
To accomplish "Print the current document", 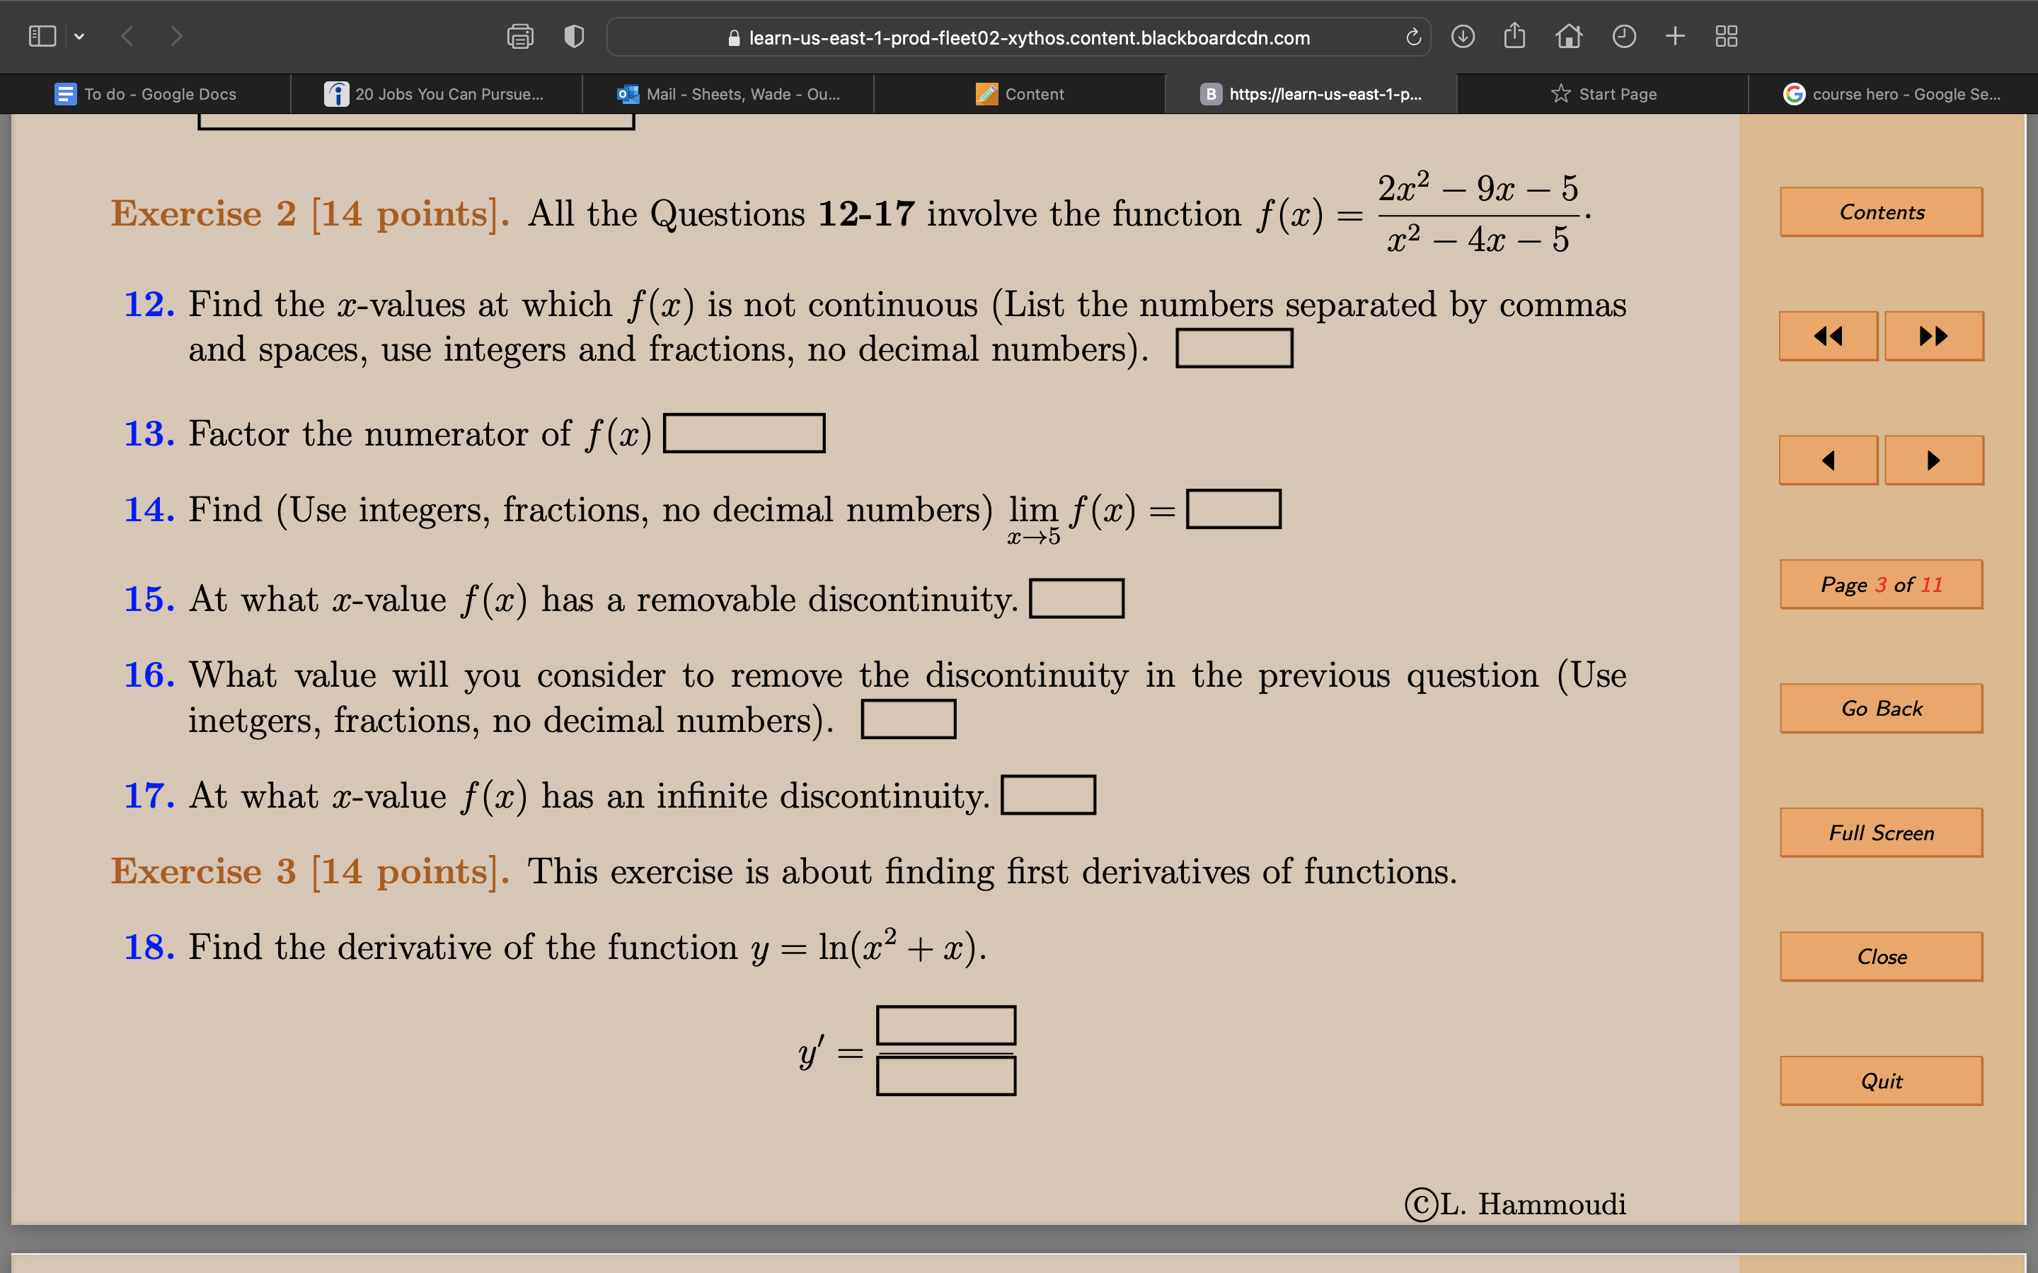I will coord(519,36).
